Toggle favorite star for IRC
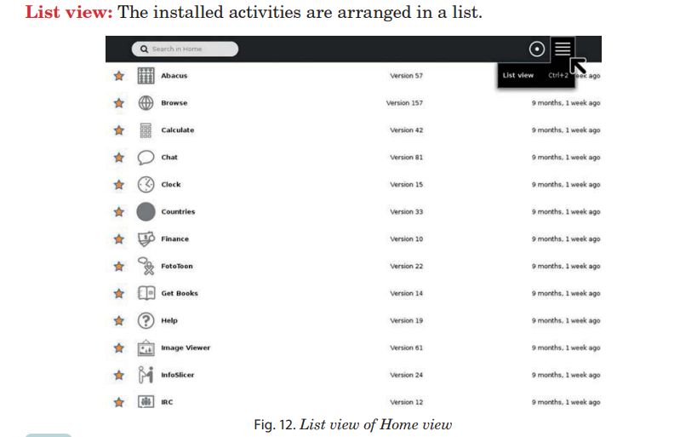Viewport: 680px width, 437px height. [119, 402]
